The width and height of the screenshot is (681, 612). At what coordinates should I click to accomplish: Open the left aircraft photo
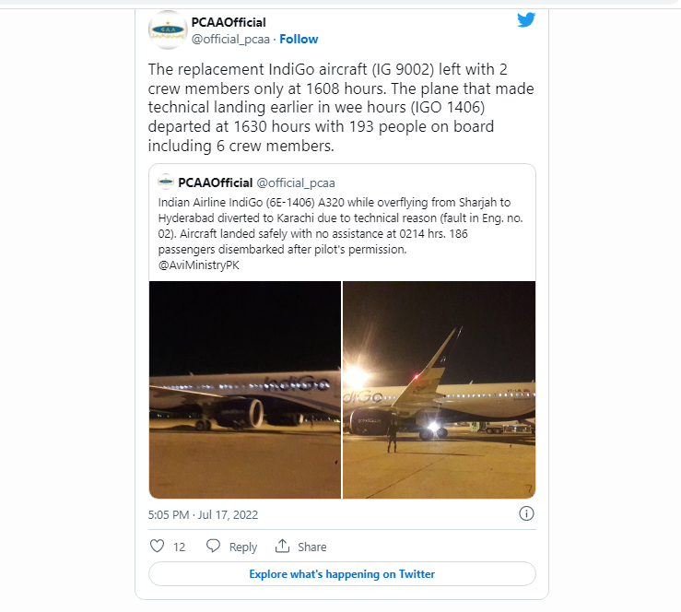point(245,390)
